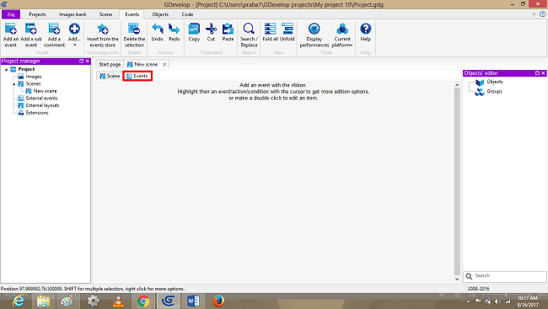Switch to the Scene sub-tab
The height and width of the screenshot is (309, 548).
110,76
